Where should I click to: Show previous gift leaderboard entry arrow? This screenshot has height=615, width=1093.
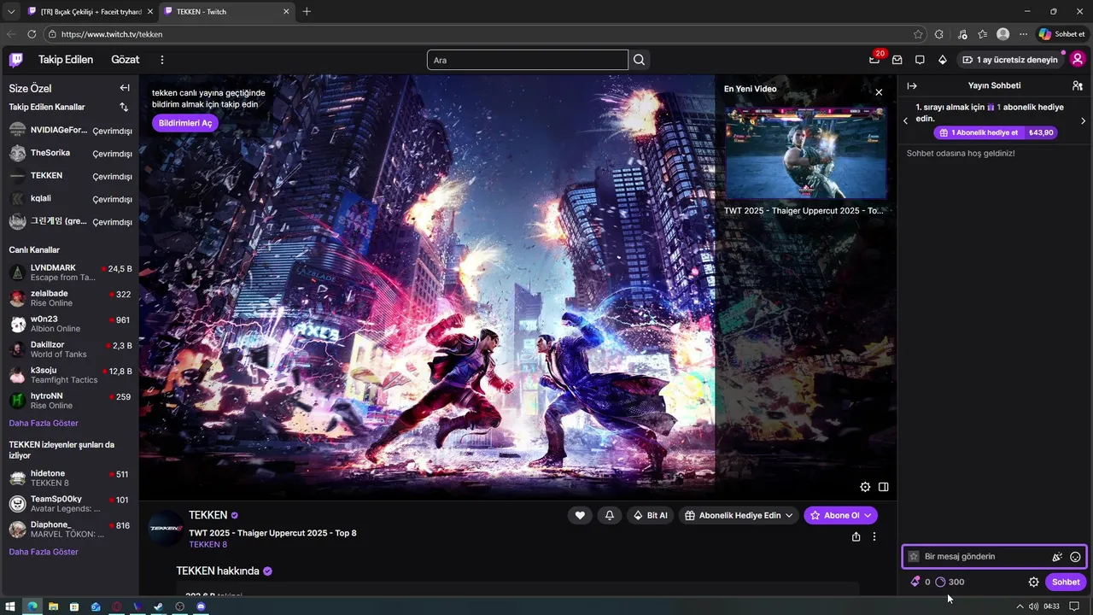(x=906, y=120)
